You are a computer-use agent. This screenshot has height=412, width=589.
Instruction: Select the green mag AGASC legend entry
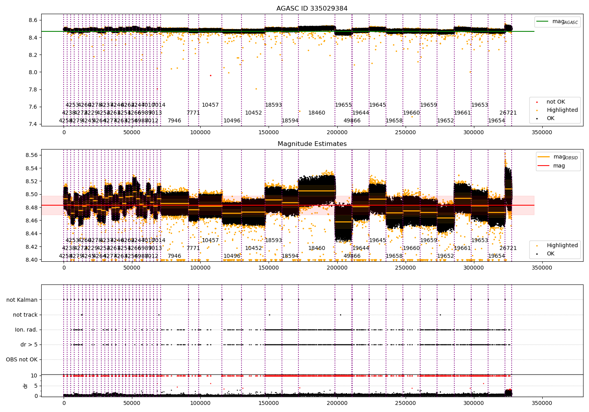coord(558,22)
